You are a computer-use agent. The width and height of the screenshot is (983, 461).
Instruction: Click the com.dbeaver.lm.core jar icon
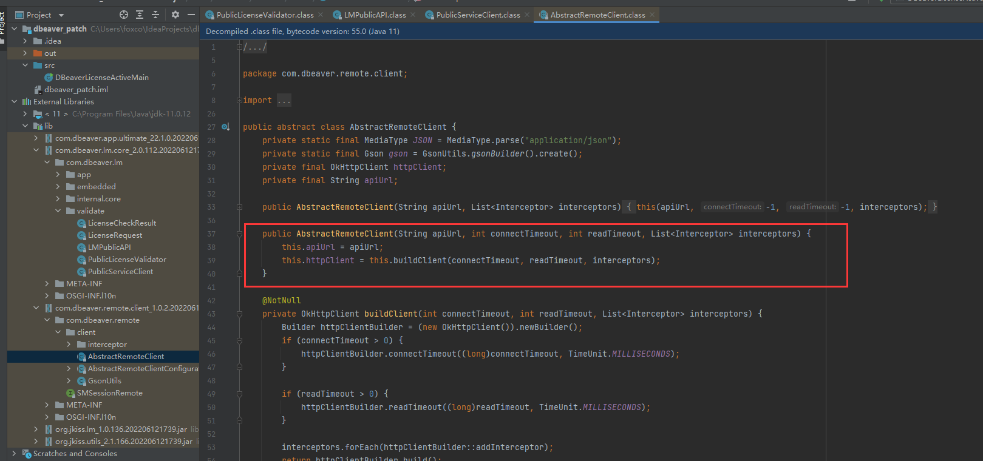click(49, 150)
